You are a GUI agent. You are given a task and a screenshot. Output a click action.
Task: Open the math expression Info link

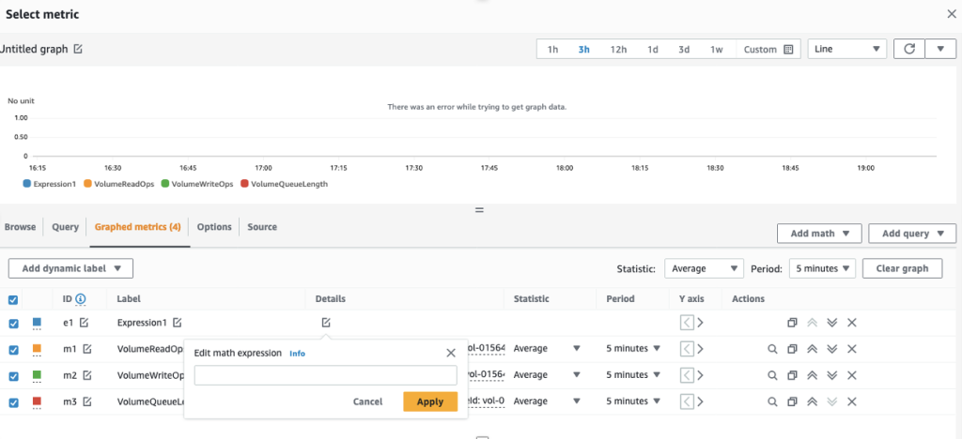click(297, 354)
